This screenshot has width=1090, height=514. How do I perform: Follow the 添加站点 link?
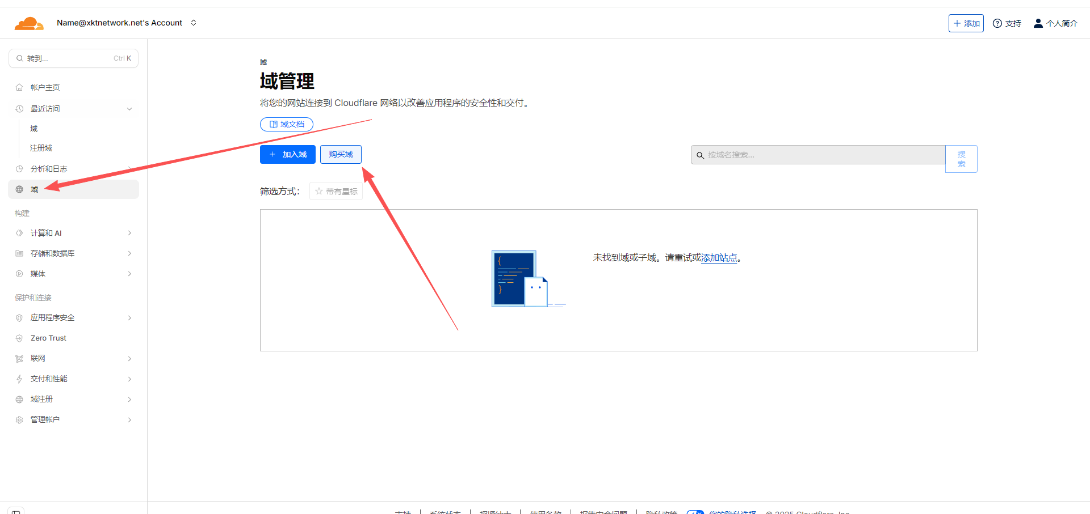coord(719,258)
